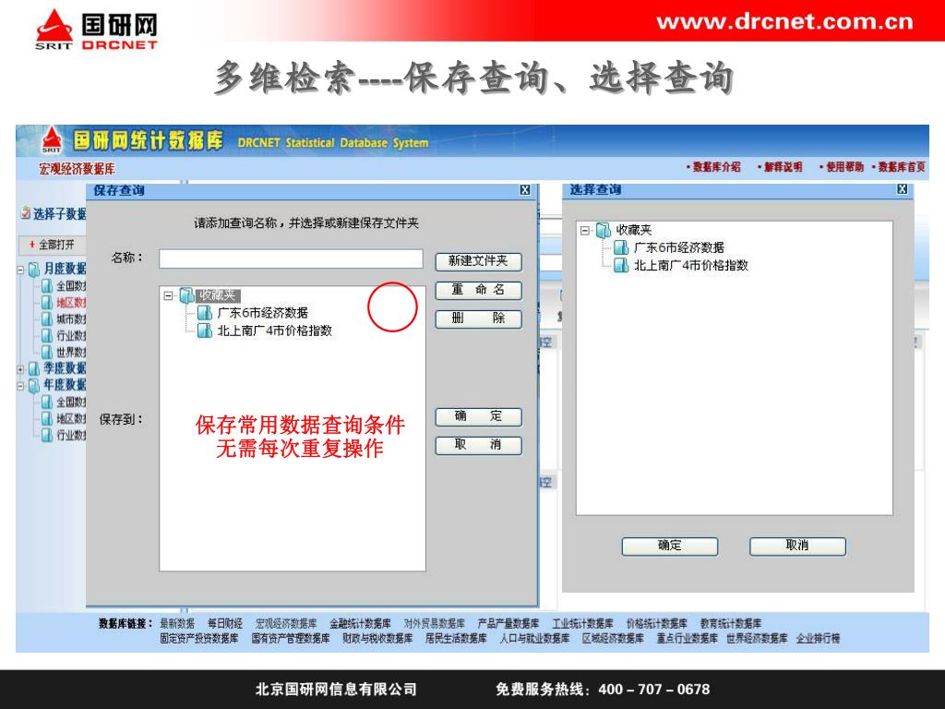Close the 保存查询 dialog
The image size is (945, 709).
(525, 190)
